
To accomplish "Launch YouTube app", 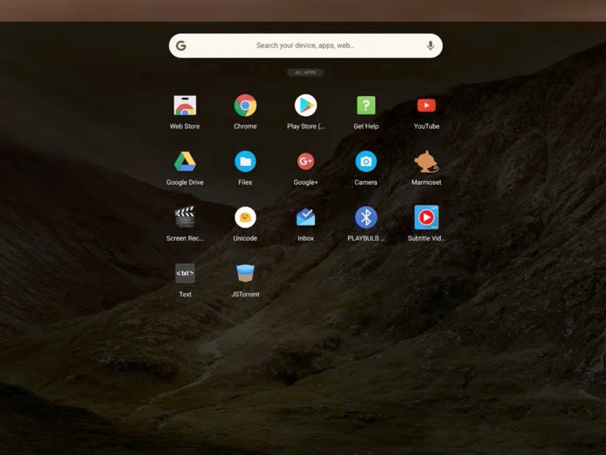I will point(426,106).
